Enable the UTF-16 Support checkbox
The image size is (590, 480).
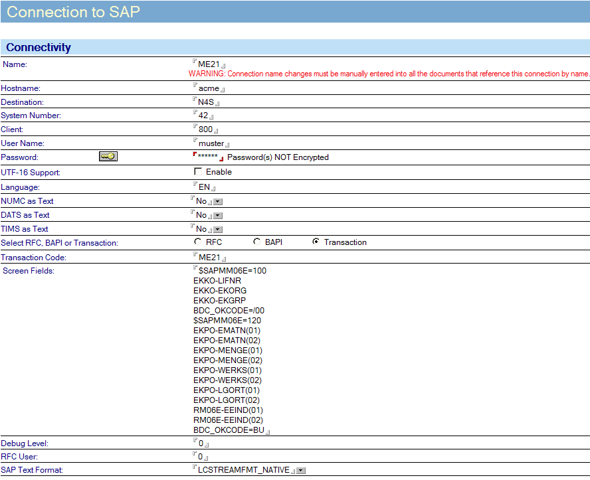198,172
